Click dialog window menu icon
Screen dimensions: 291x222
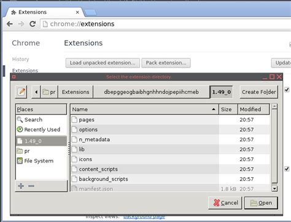(14, 77)
